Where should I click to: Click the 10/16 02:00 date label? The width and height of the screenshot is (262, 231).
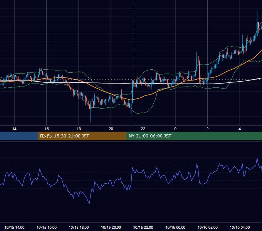(208, 227)
